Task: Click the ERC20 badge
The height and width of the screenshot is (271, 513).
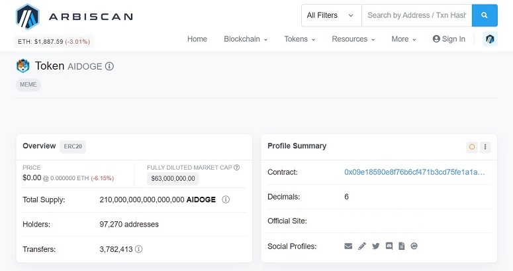Action: coord(73,146)
